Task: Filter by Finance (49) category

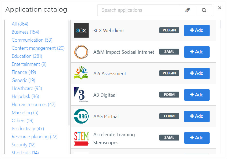Action: (x=24, y=72)
